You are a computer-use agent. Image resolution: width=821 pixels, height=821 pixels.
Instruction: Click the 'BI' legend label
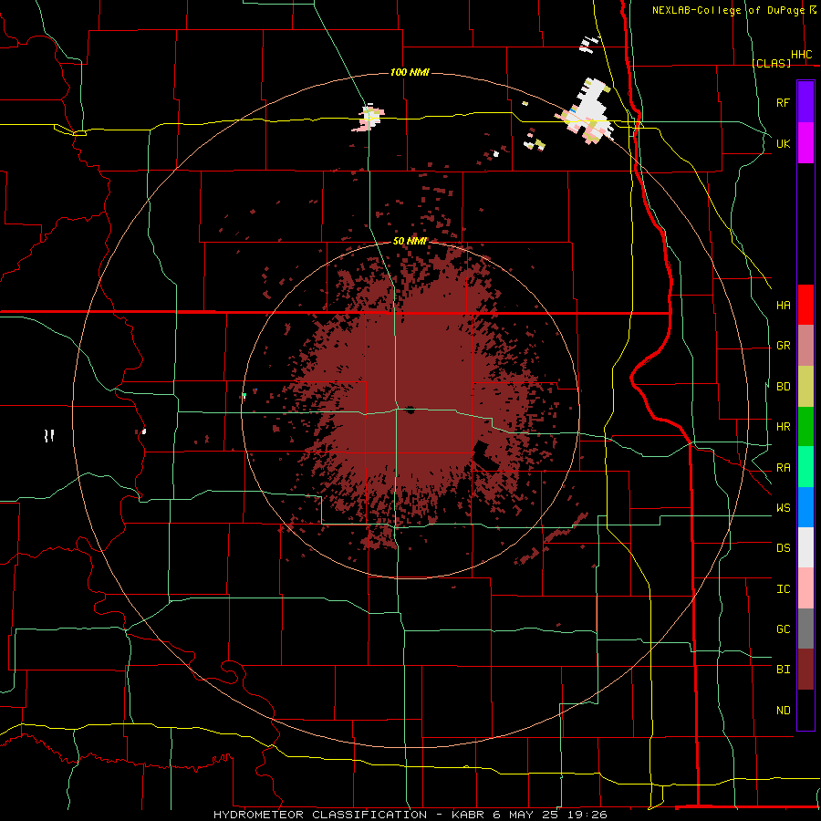(x=783, y=670)
